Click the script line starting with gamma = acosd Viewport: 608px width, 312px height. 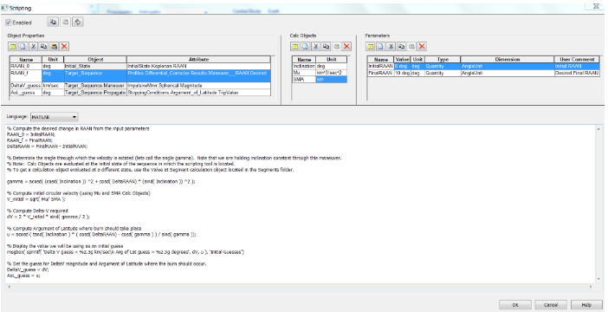pos(101,182)
